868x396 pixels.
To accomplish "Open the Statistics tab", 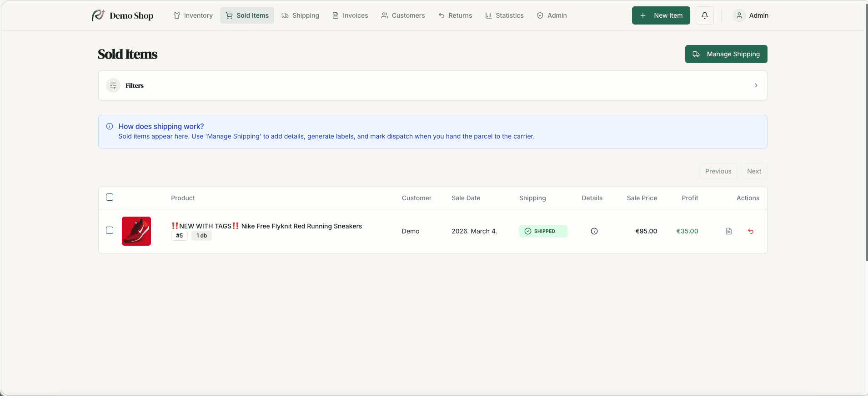I will (505, 15).
